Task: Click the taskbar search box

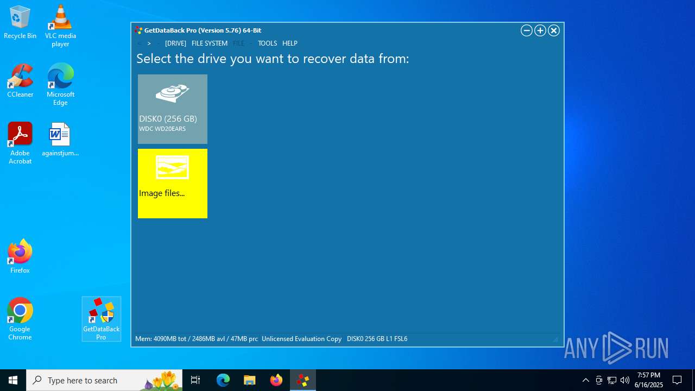Action: [x=104, y=380]
